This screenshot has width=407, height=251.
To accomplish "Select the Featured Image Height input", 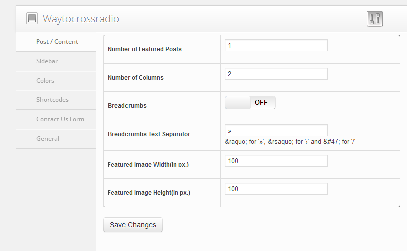I will click(x=276, y=189).
